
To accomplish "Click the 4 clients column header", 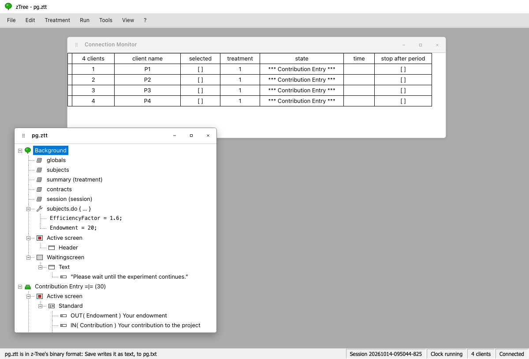I will click(93, 59).
